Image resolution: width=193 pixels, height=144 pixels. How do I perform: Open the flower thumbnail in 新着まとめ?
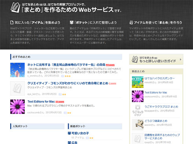(137, 96)
